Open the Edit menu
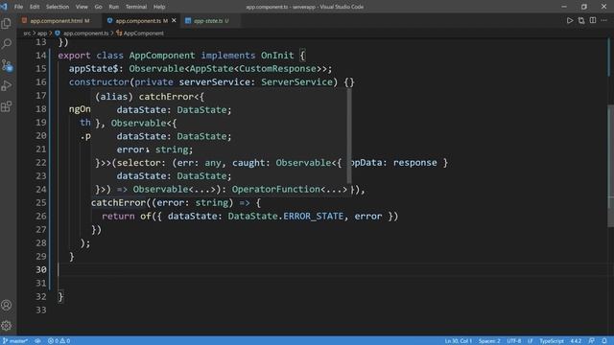614x345 pixels. (35, 7)
